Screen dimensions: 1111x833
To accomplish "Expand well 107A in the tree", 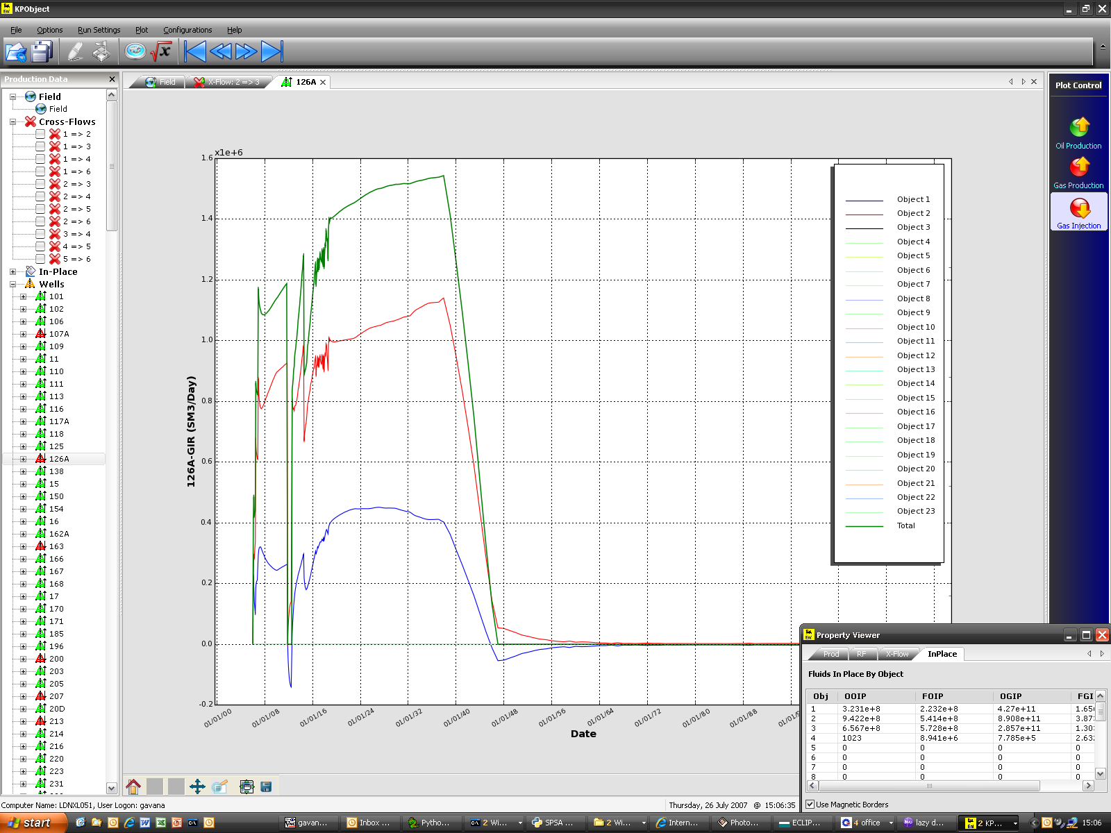I will (23, 335).
